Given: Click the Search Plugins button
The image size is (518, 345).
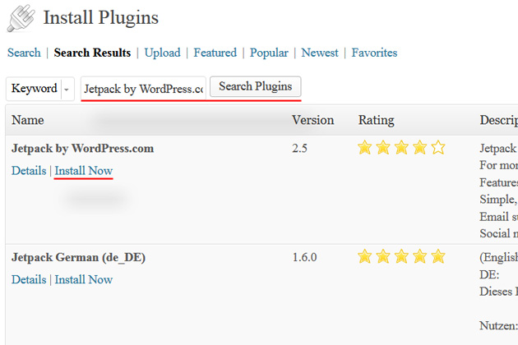Looking at the screenshot, I should tap(256, 86).
